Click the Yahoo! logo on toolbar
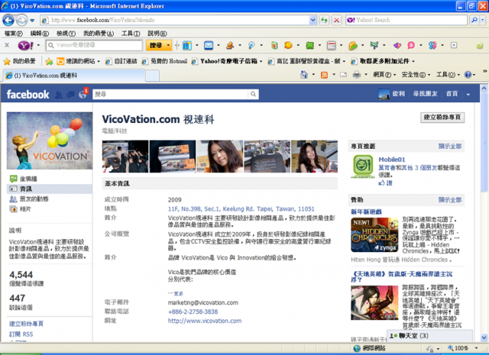The height and width of the screenshot is (355, 489). click(25, 46)
